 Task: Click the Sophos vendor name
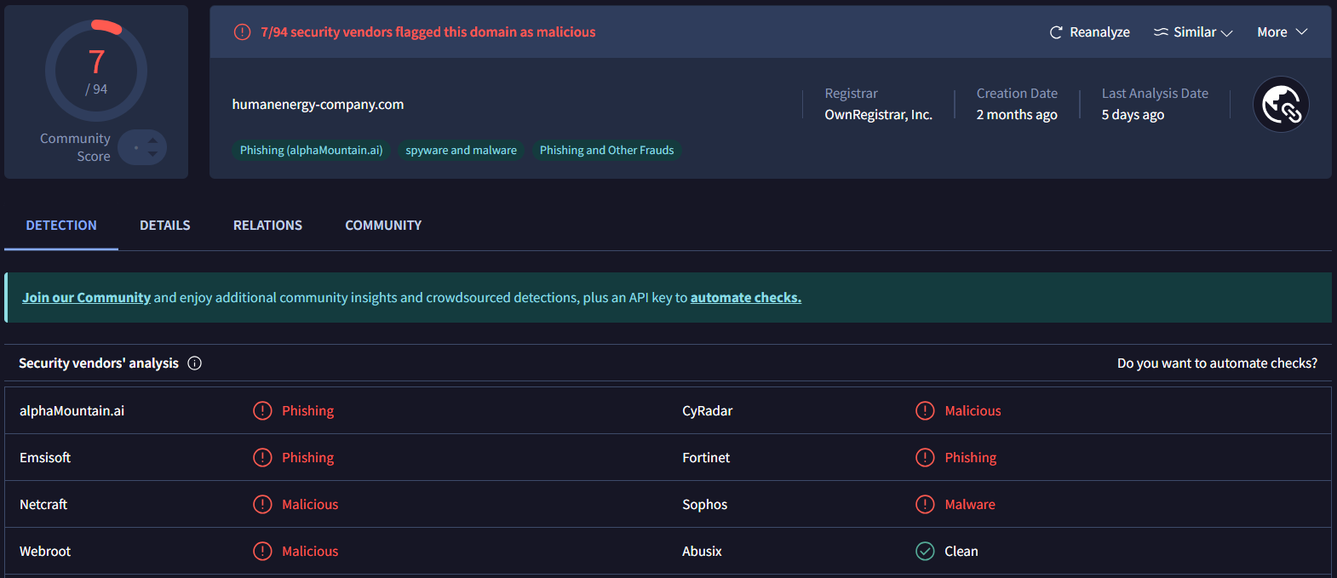point(704,505)
